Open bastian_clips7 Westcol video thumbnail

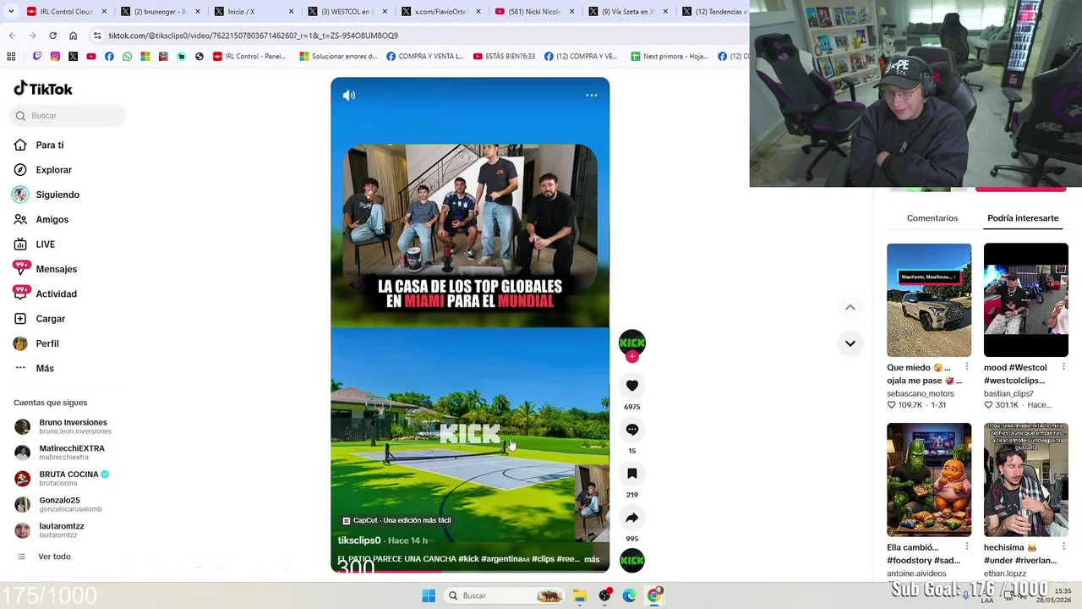pyautogui.click(x=1026, y=300)
